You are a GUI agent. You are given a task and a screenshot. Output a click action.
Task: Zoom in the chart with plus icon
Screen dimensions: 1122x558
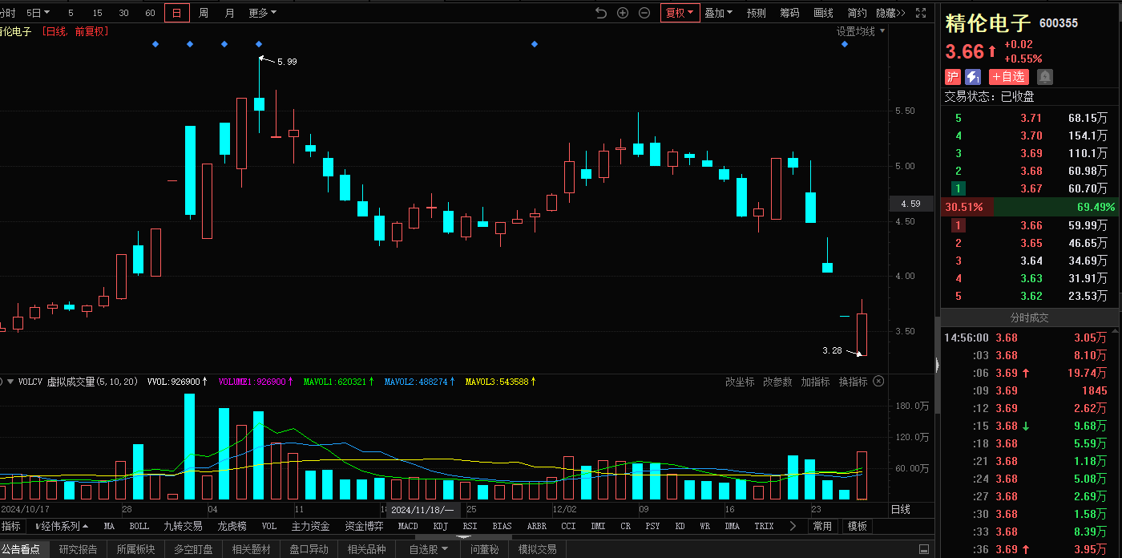pyautogui.click(x=623, y=13)
